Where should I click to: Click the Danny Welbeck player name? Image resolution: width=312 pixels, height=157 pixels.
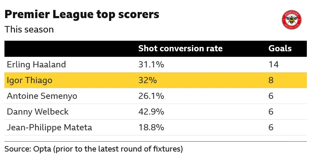[x=37, y=112]
